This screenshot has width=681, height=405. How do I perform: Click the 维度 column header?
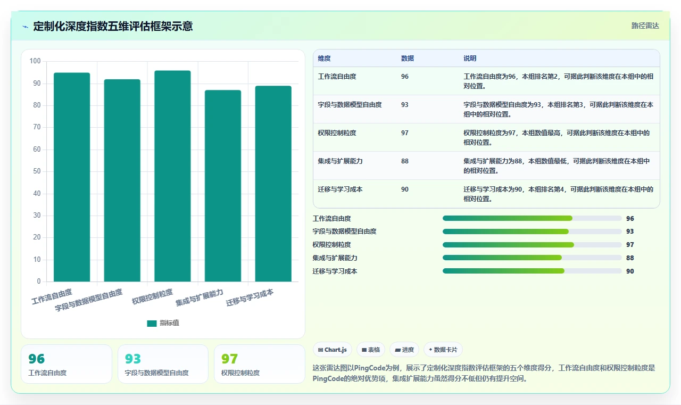tap(325, 58)
